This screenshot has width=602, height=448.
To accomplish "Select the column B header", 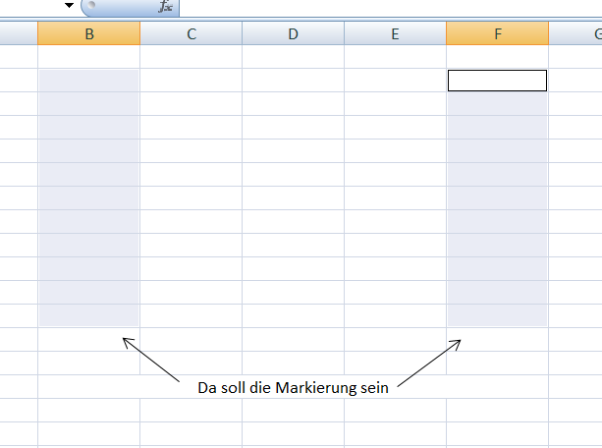I will pyautogui.click(x=89, y=34).
